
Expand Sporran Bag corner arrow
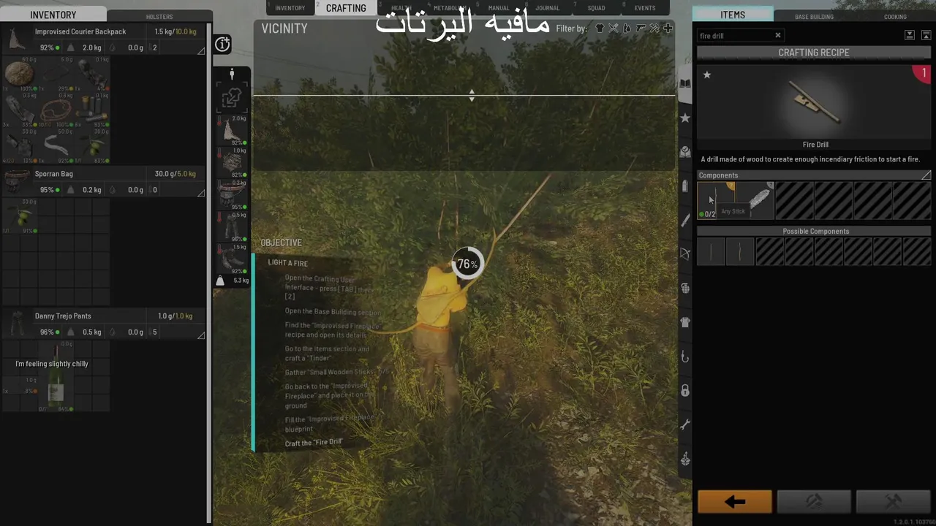coord(201,193)
